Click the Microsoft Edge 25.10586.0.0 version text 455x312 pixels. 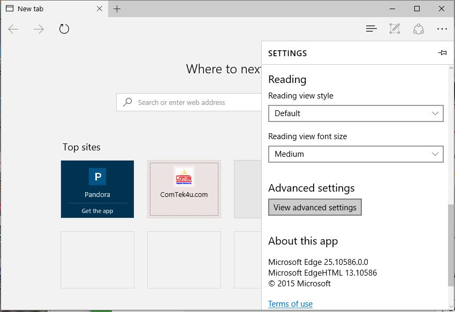(318, 262)
